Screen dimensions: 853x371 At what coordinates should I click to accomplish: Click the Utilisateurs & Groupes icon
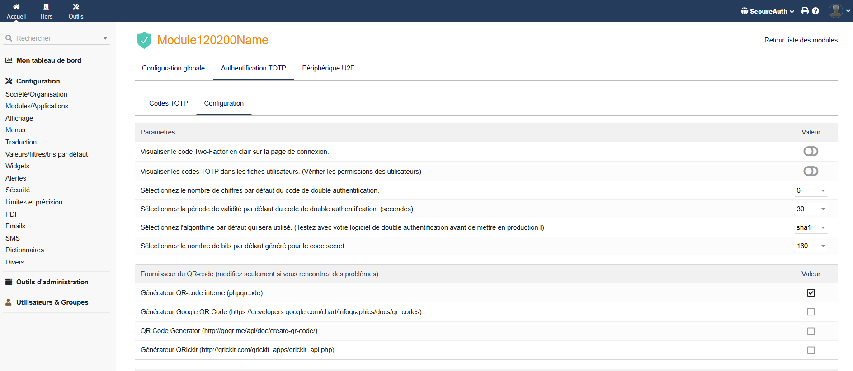[x=9, y=302]
